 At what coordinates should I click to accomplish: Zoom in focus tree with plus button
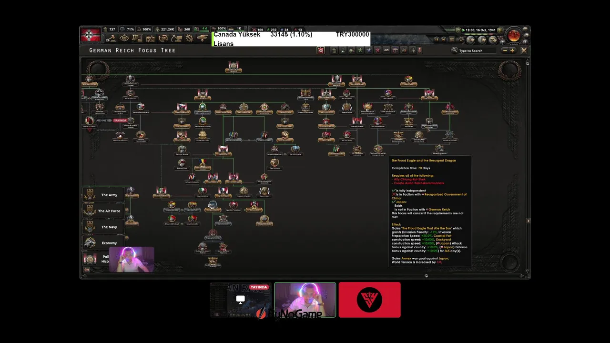point(512,50)
